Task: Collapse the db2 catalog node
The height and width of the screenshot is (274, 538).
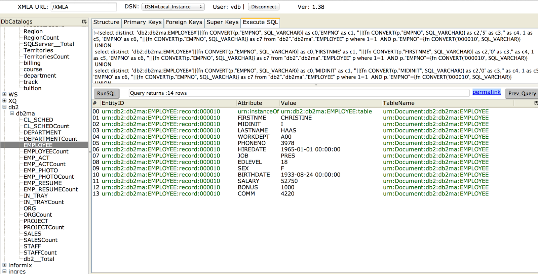Action: pos(4,107)
